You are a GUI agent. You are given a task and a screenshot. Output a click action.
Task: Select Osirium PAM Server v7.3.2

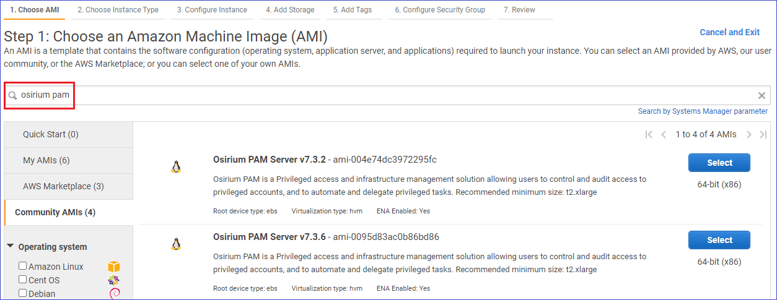point(719,163)
